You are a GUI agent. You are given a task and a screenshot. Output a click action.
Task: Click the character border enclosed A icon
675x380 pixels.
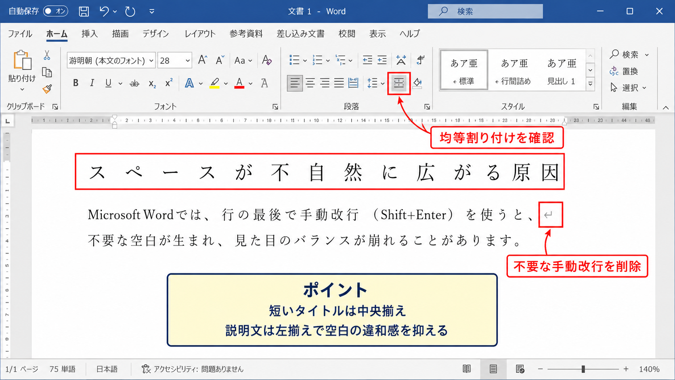264,83
